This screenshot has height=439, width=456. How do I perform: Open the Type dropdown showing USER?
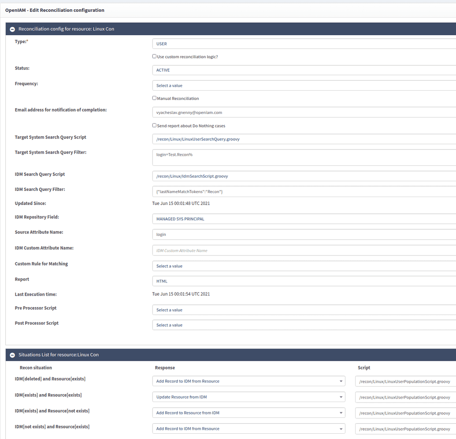[x=304, y=44]
